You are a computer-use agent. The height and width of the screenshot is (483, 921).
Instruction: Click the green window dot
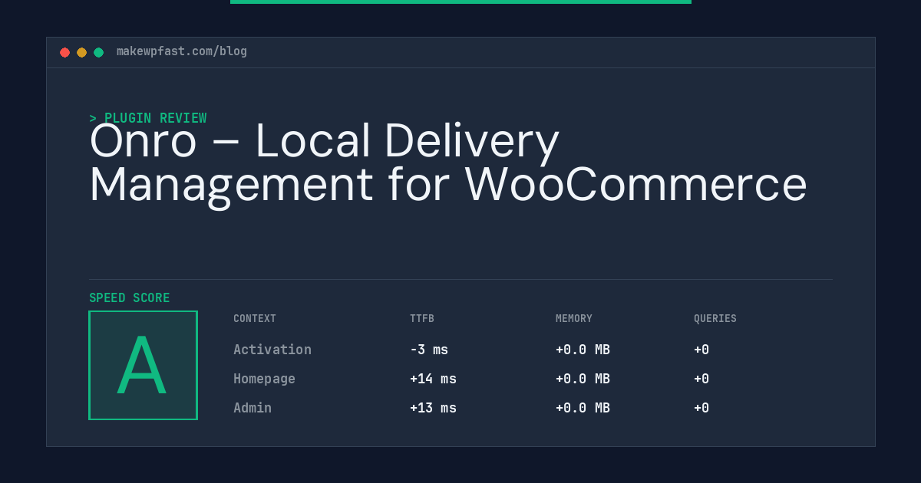[98, 52]
